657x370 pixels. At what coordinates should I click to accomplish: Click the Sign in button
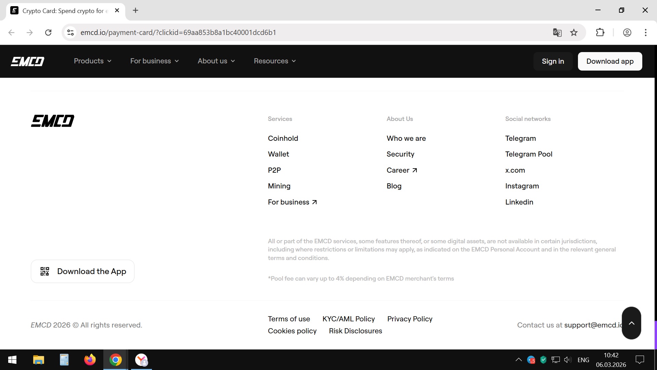pyautogui.click(x=553, y=61)
